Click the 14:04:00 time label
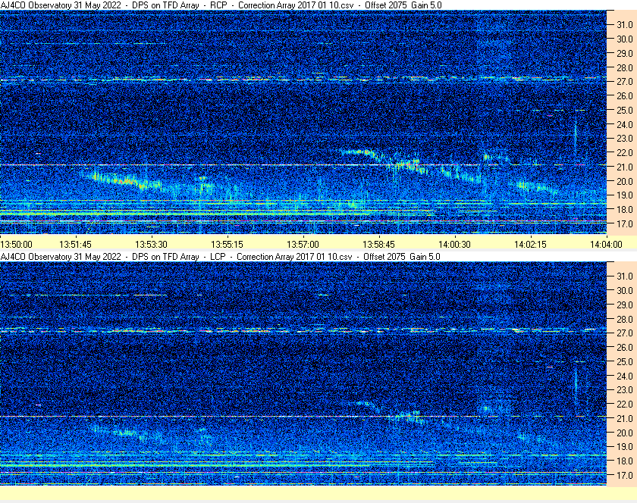This screenshot has width=637, height=503. tap(606, 245)
